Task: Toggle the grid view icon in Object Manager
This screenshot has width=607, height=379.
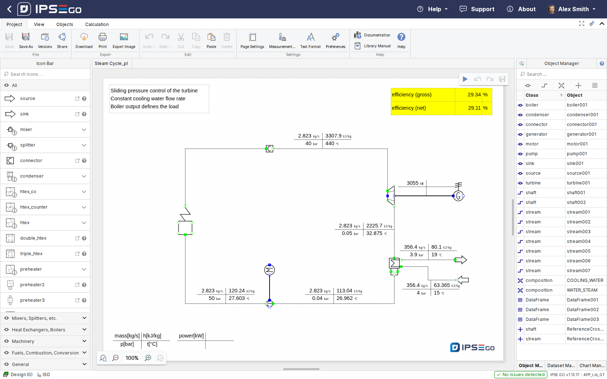Action: [x=595, y=86]
